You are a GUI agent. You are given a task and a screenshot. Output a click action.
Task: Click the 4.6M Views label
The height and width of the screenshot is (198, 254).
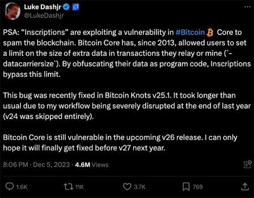point(91,164)
